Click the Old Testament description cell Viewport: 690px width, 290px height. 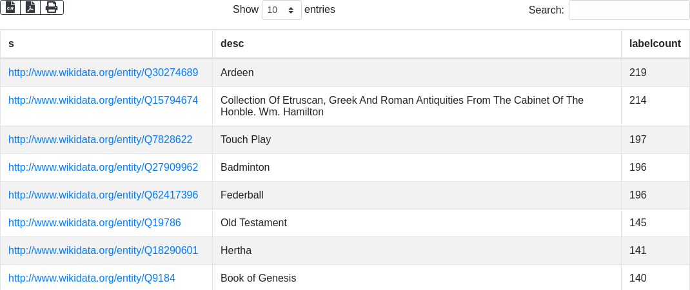tap(253, 223)
